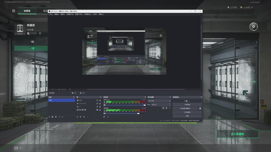Screen dimensions: 271x152
Task: Select the highlighted 场景 item in scenes list
Action: click(61, 100)
